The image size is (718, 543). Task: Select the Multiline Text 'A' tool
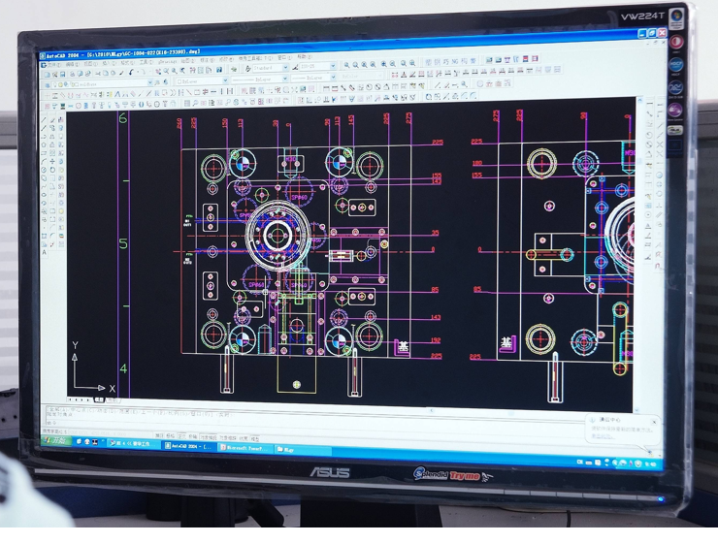[45, 252]
